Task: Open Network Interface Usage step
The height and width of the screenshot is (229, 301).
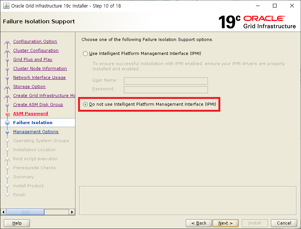Action: [x=39, y=77]
